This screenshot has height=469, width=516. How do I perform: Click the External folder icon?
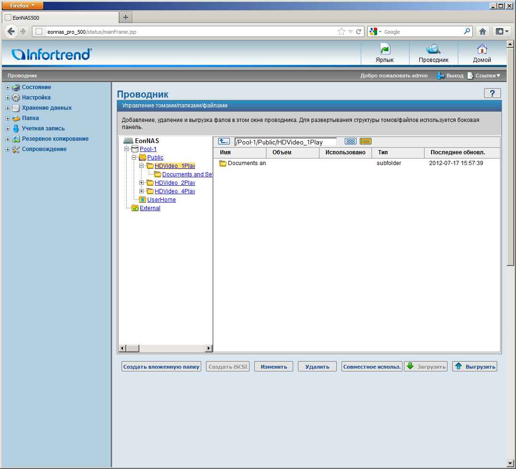tap(135, 208)
